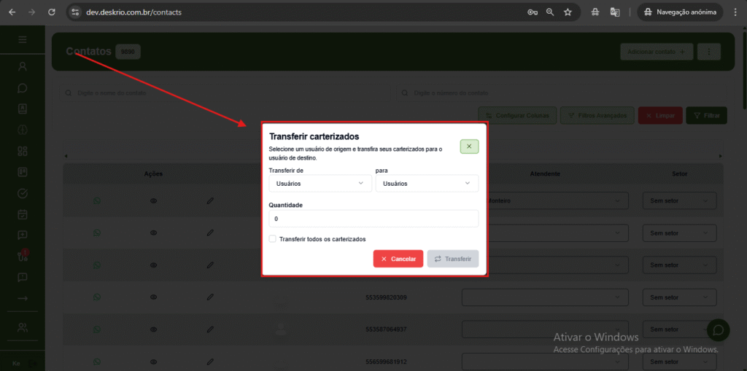Open the 'Transferir de' Usuários dropdown
Screen dimensions: 747x371
[x=320, y=184]
